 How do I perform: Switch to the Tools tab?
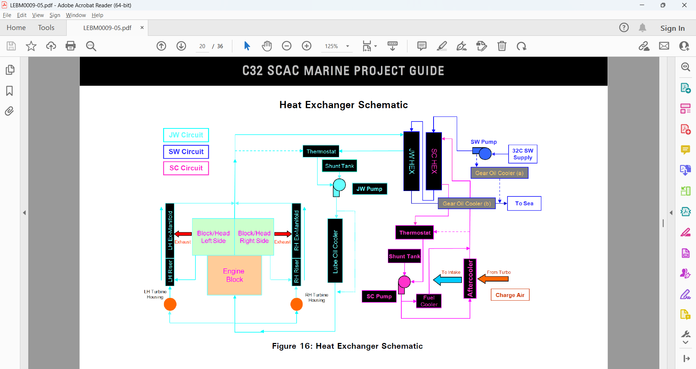click(x=46, y=28)
